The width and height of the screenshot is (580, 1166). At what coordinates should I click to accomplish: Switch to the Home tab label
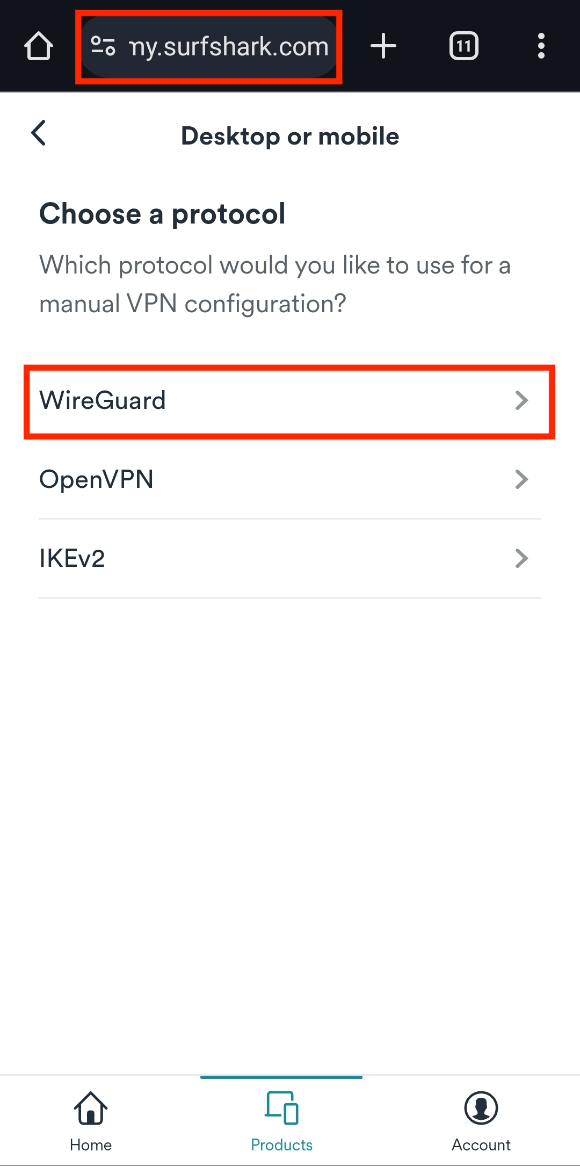(91, 1145)
